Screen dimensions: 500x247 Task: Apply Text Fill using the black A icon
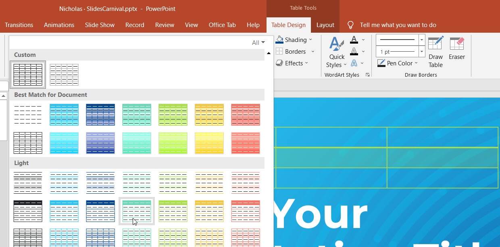(353, 40)
